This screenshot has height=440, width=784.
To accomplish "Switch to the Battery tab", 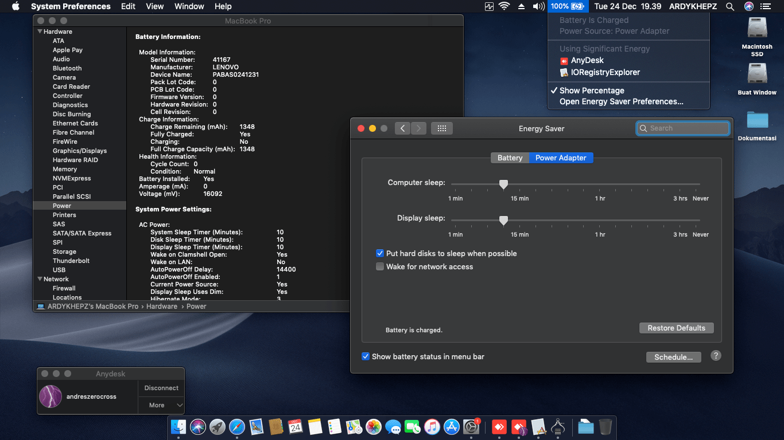I will pyautogui.click(x=510, y=158).
